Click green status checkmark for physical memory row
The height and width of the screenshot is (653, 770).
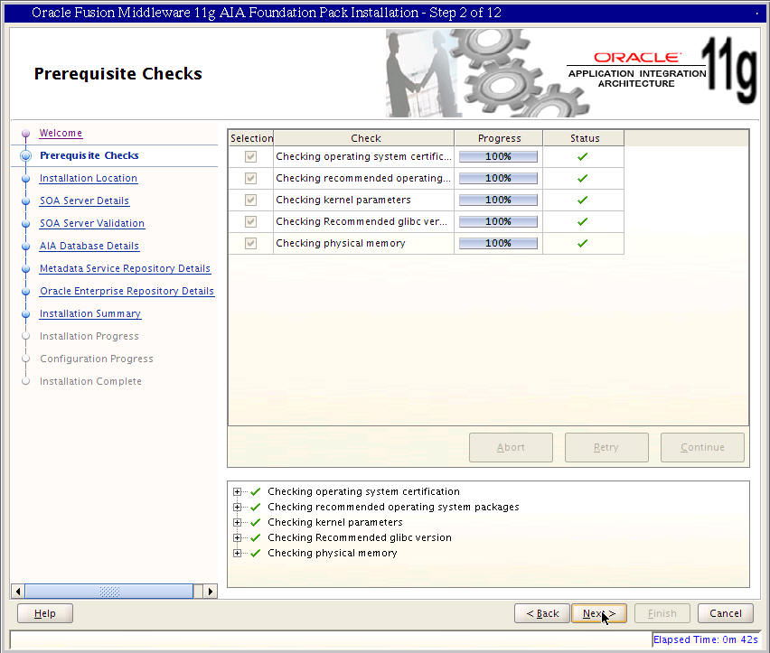582,243
